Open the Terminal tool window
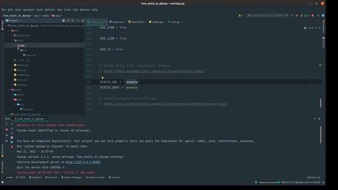338x190 pixels. click(x=51, y=177)
